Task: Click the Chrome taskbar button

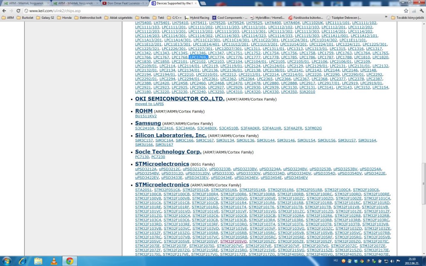Action: pyautogui.click(x=69, y=261)
